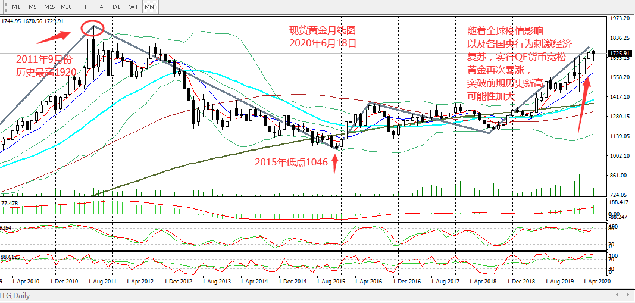Click the 1 Apr 2012 date label
Image resolution: width=635 pixels, height=303 pixels.
[140, 281]
